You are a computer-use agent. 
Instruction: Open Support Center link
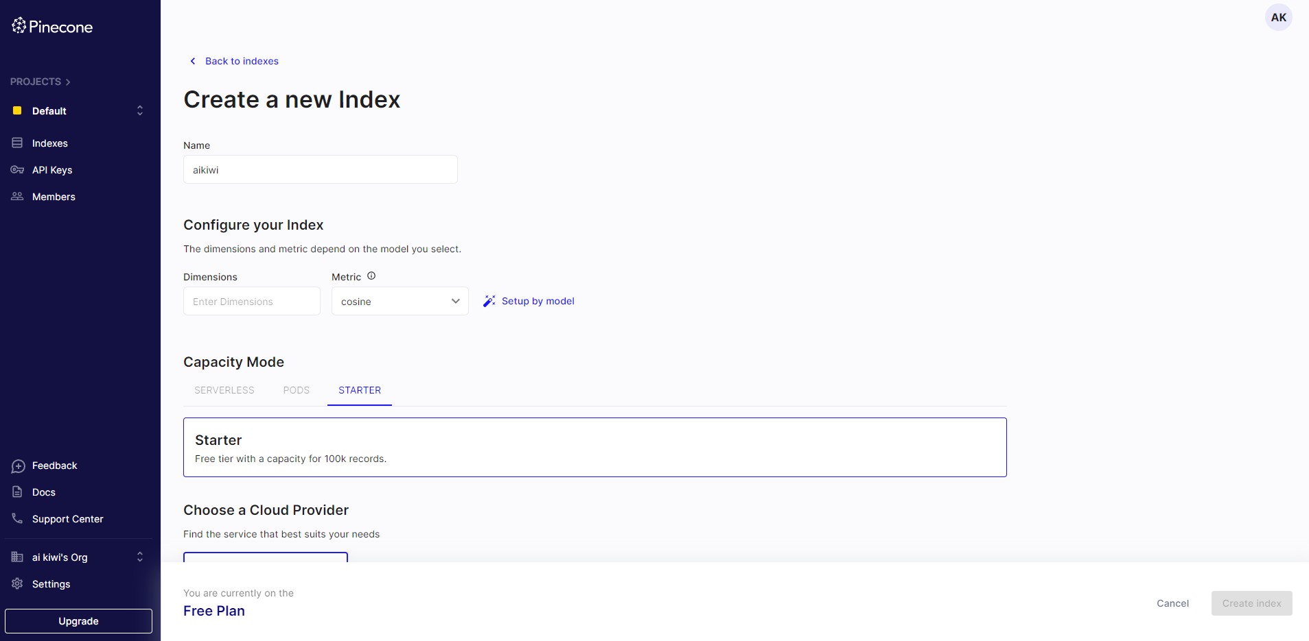tap(68, 519)
